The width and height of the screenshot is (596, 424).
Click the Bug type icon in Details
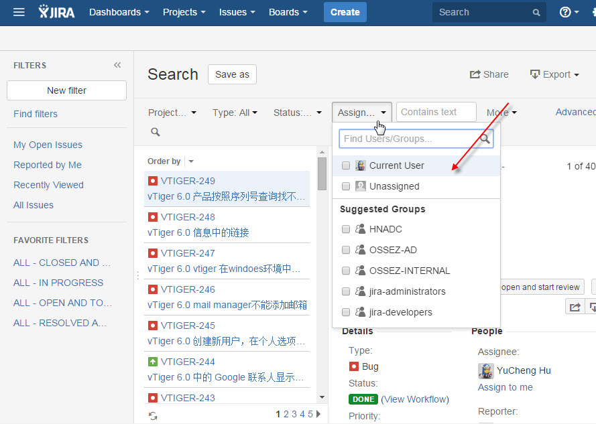click(353, 366)
